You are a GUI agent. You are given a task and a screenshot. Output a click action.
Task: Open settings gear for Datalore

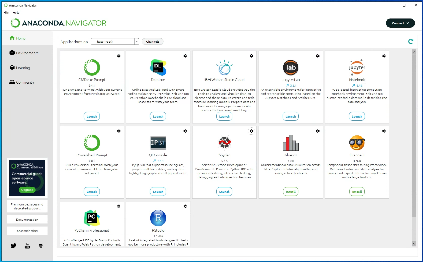click(185, 56)
